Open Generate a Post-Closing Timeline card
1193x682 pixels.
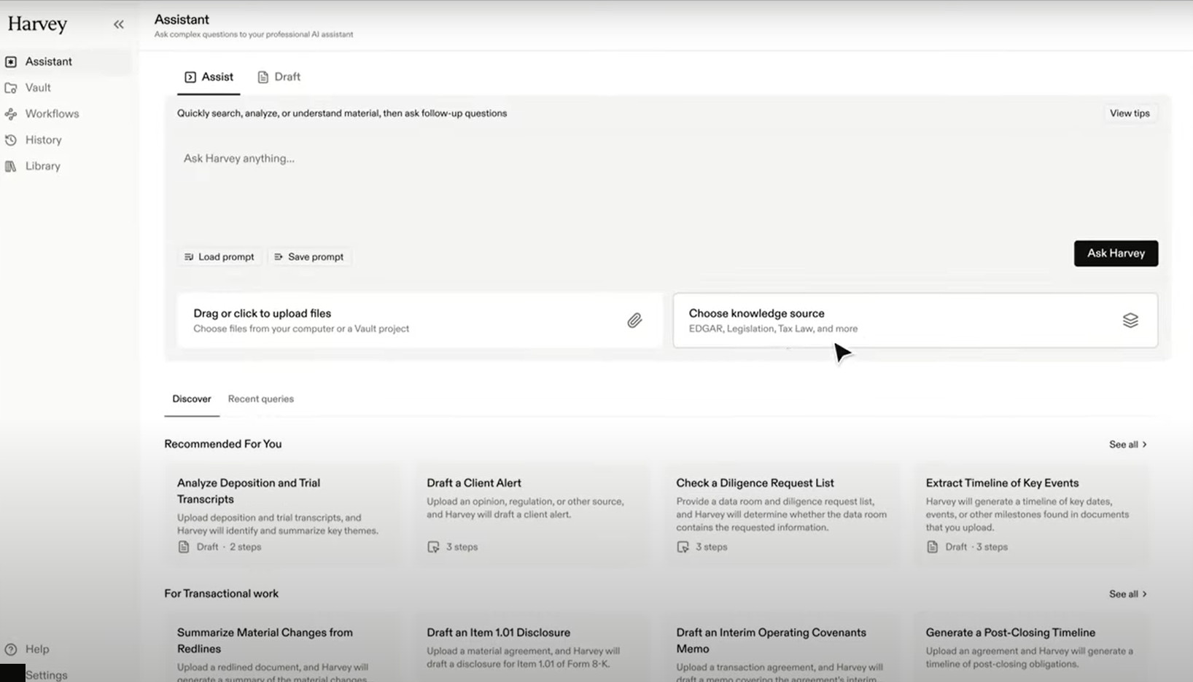(1030, 648)
